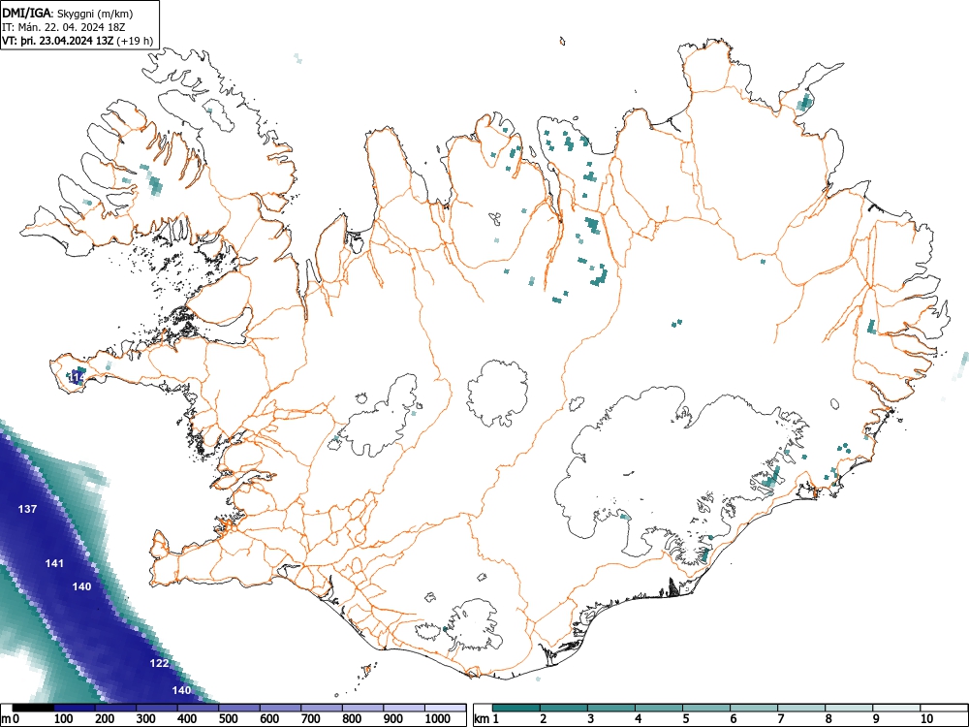Click '400' on the metres legend
The height and width of the screenshot is (727, 969).
point(187,719)
